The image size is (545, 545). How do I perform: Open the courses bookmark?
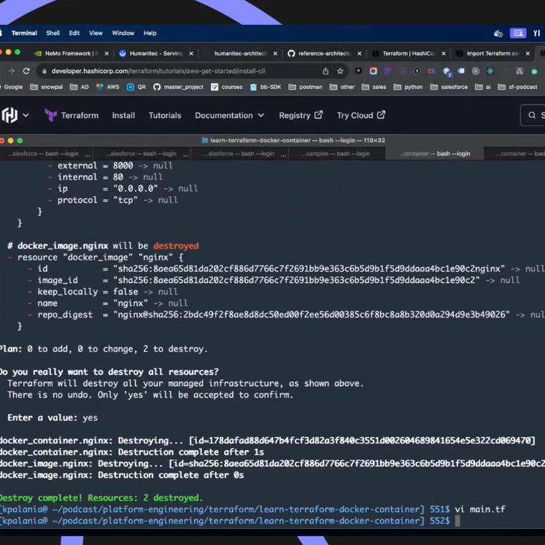227,87
